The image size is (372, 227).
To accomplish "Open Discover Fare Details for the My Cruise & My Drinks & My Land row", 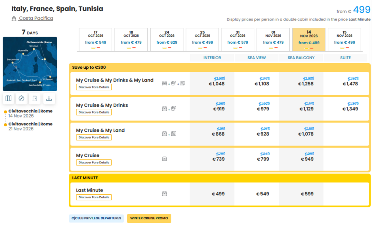I will coord(94,87).
